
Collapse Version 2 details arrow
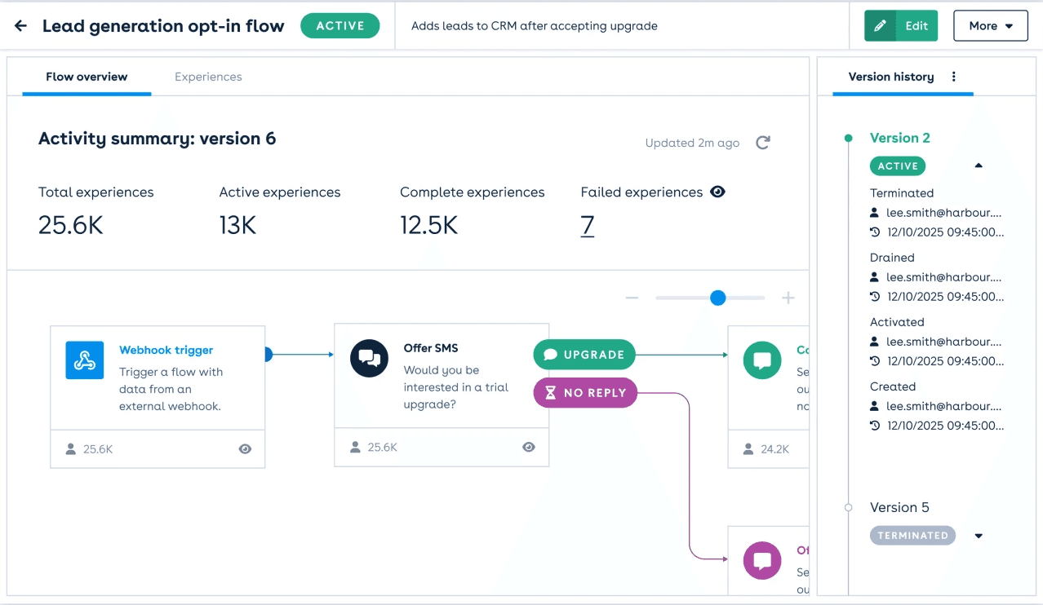979,166
